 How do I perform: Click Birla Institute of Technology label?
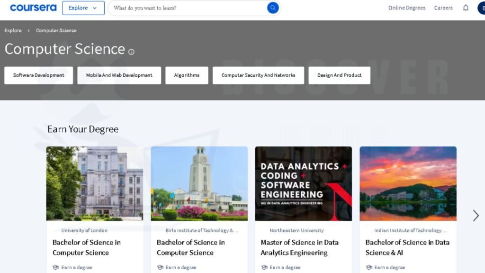[202, 230]
